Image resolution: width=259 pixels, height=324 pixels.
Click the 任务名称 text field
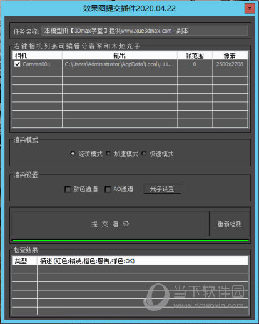pyautogui.click(x=145, y=31)
